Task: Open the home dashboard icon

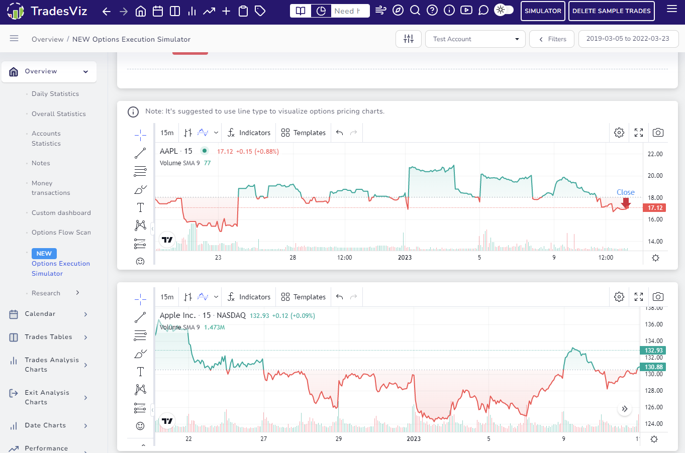Action: [141, 11]
